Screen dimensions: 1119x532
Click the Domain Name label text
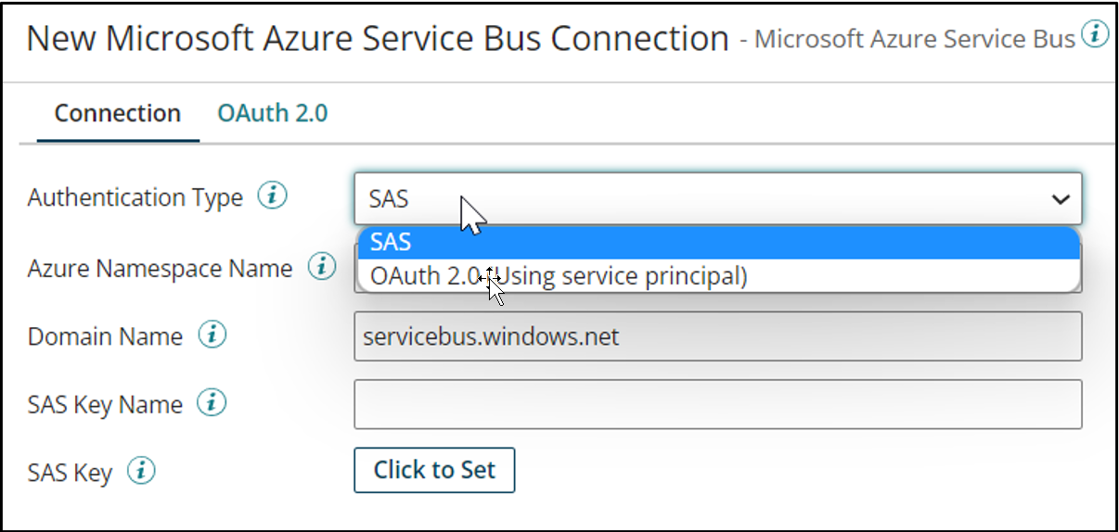(x=105, y=336)
